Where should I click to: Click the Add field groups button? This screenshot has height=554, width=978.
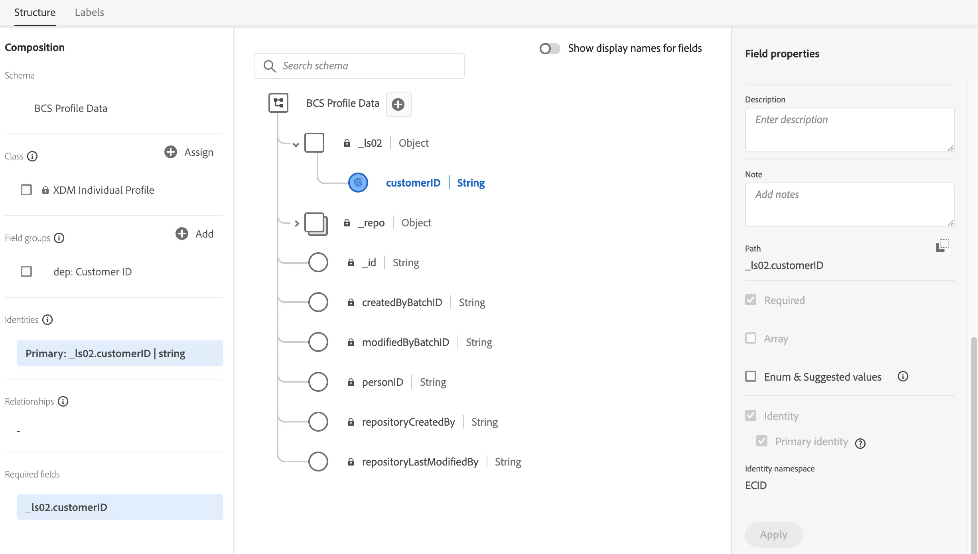(x=195, y=234)
